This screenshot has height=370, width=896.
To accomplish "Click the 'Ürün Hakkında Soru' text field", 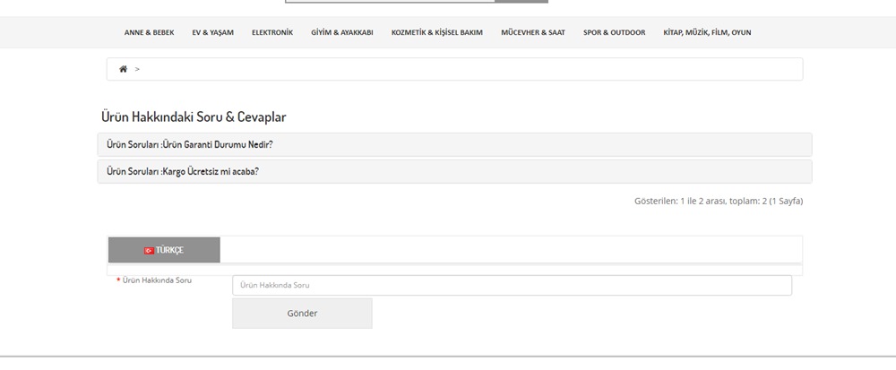I will [x=512, y=285].
